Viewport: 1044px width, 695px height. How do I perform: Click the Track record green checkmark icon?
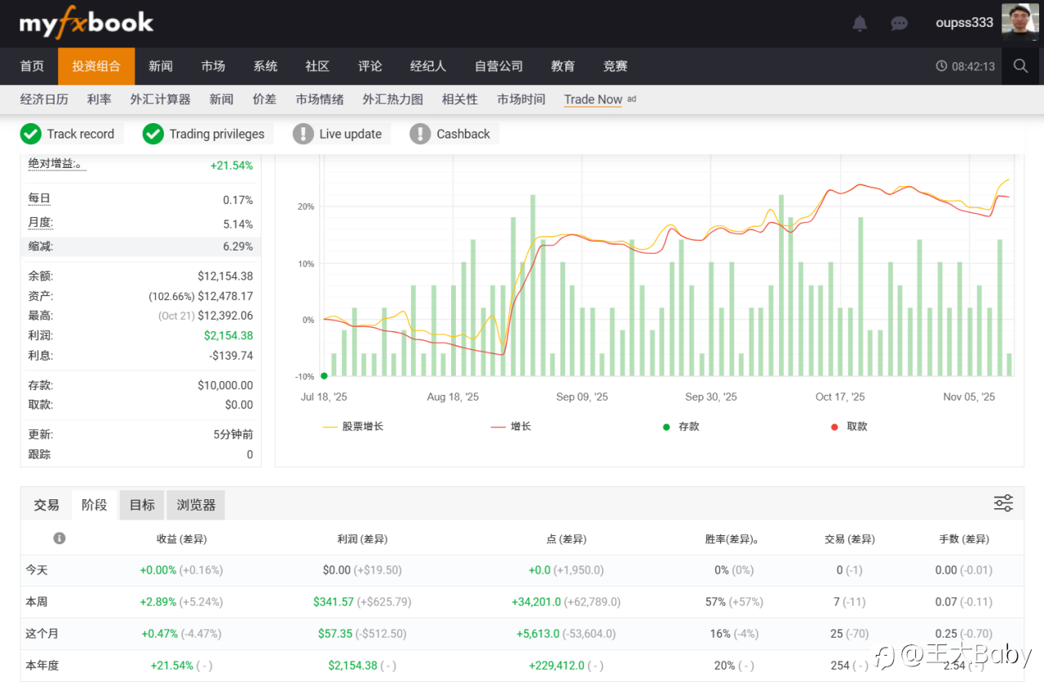pos(31,134)
